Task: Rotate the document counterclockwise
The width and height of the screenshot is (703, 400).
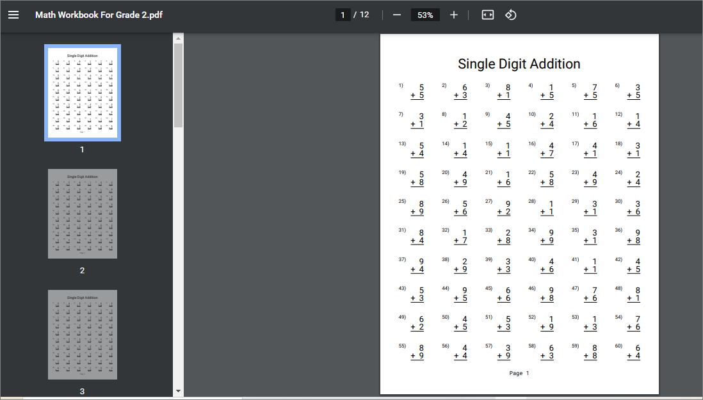Action: 510,15
